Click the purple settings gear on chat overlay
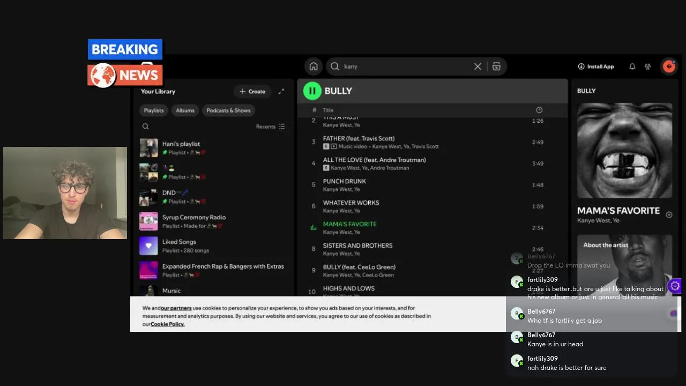The width and height of the screenshot is (686, 386). [x=675, y=286]
